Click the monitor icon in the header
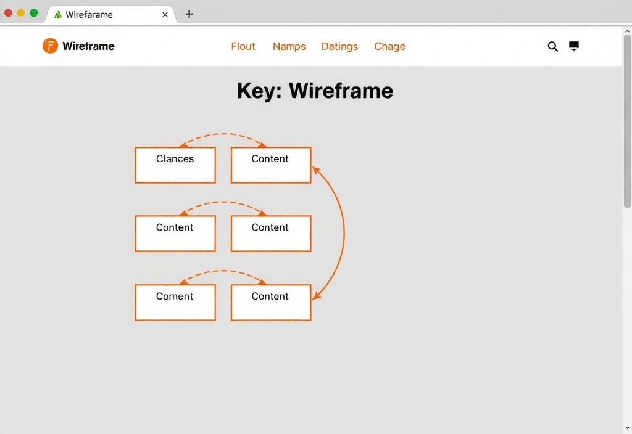632x434 pixels. (573, 46)
